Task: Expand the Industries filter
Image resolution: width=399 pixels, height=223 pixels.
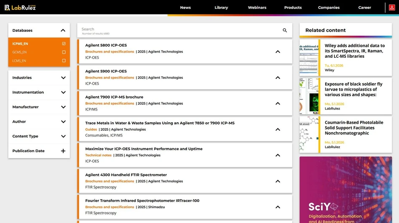Action: (63, 78)
